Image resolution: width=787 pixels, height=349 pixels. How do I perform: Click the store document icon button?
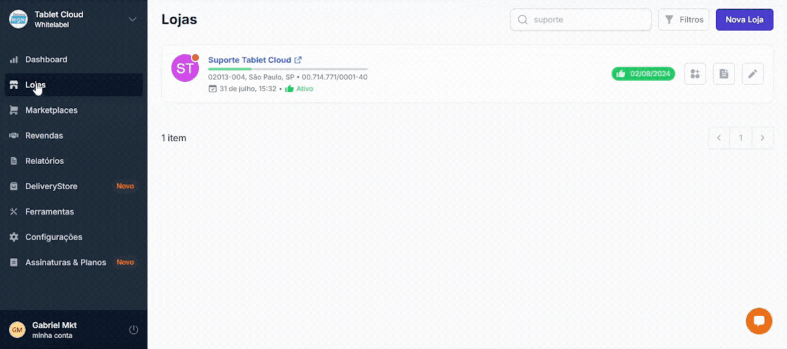(x=724, y=74)
